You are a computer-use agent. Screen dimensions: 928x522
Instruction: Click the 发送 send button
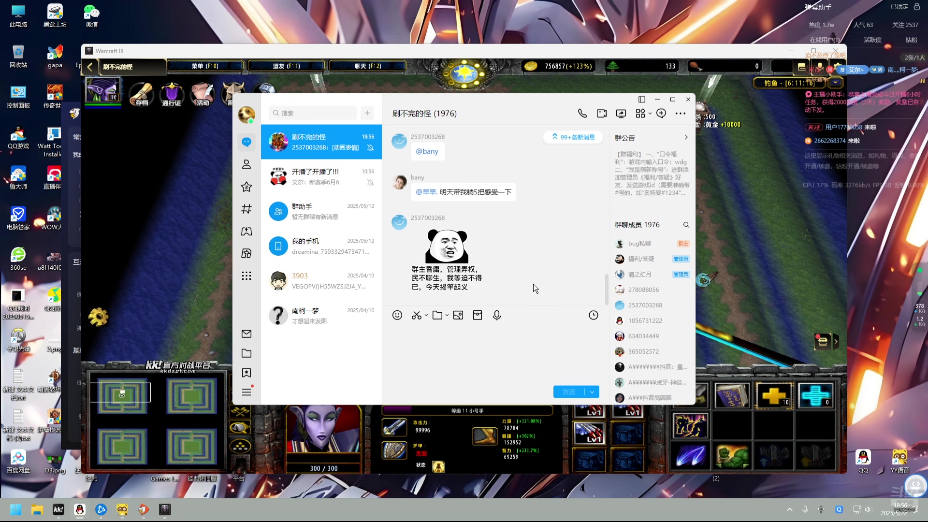pyautogui.click(x=569, y=392)
